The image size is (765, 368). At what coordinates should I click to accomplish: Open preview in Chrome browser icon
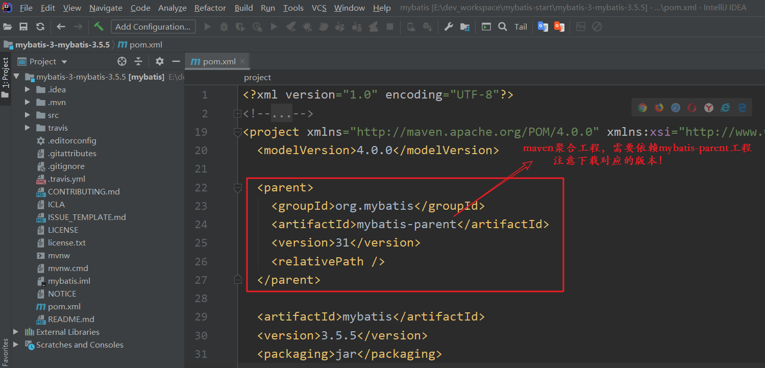click(x=643, y=107)
